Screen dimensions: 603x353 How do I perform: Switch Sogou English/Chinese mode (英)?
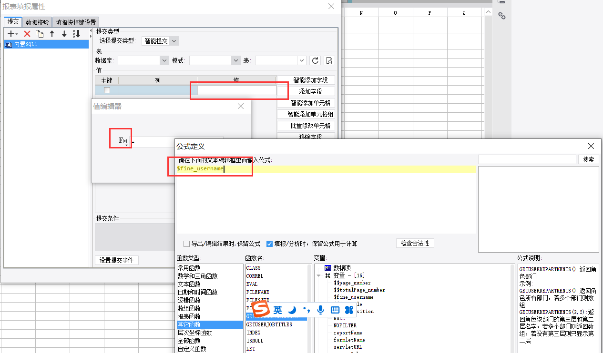pos(277,310)
